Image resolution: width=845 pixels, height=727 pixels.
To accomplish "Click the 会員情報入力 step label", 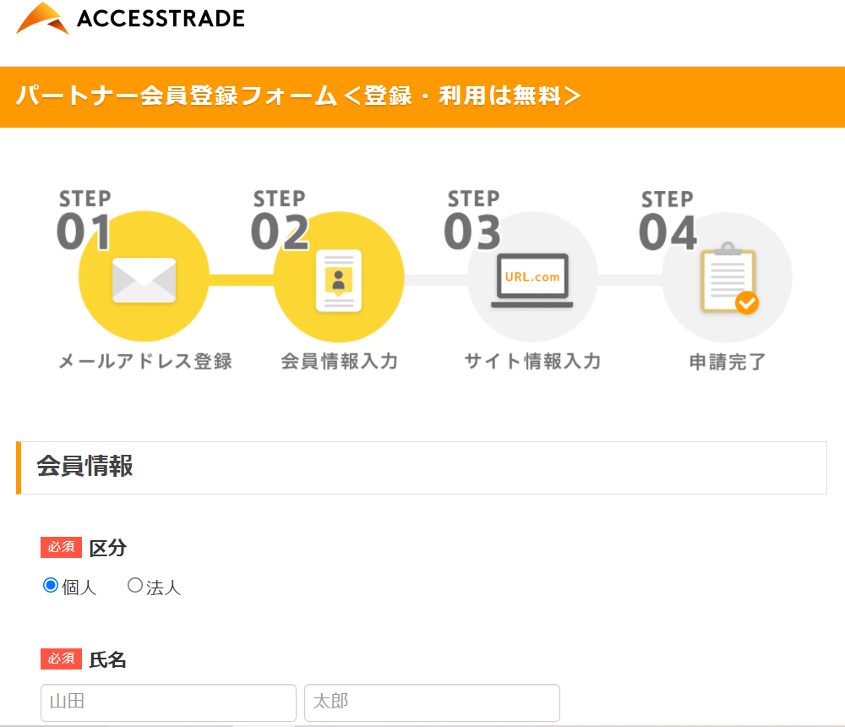I will [x=339, y=361].
